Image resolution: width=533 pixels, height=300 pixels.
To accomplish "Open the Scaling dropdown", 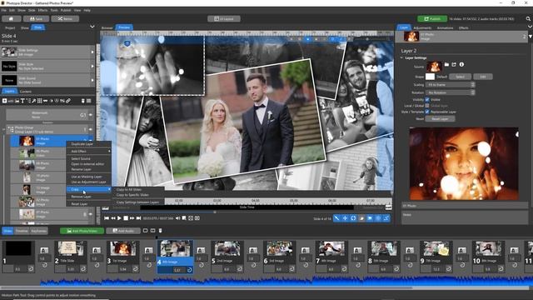I will pyautogui.click(x=451, y=85).
